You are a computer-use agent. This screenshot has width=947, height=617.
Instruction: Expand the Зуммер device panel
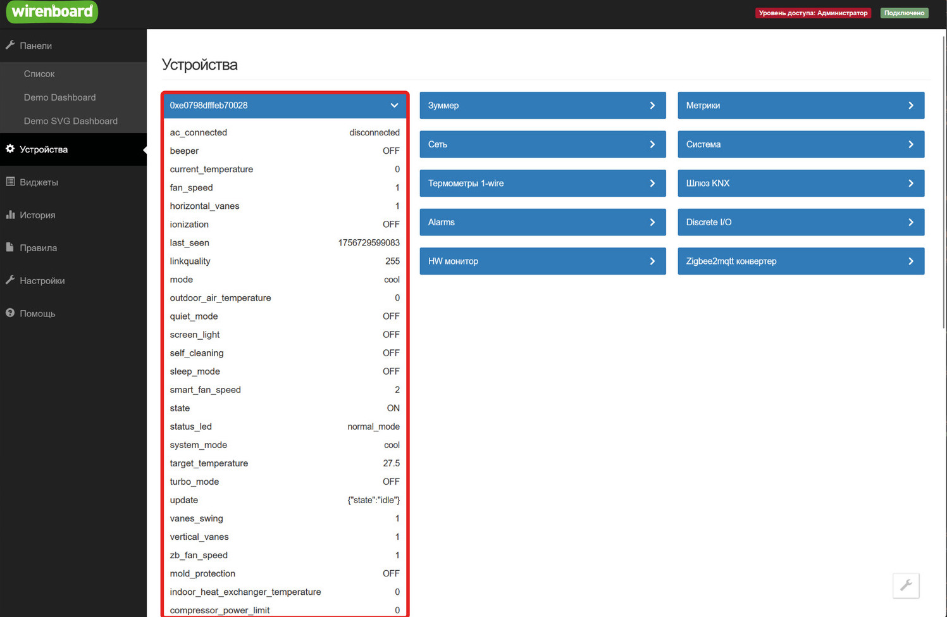point(652,106)
